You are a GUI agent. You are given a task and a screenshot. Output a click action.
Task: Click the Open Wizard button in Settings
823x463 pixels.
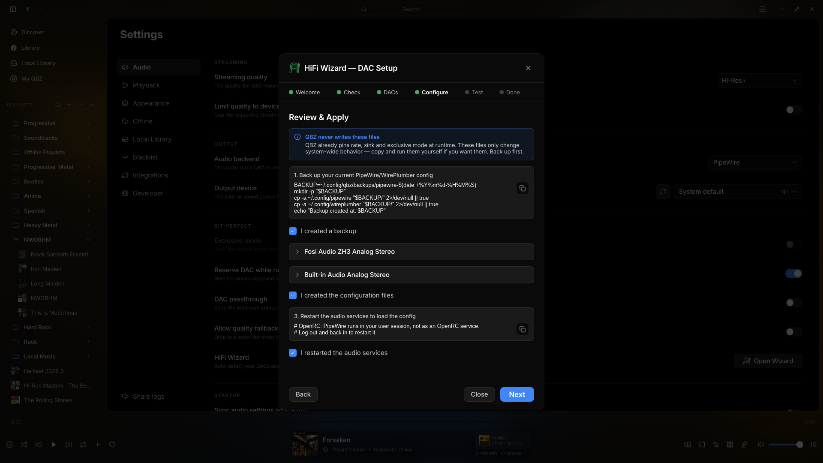768,361
